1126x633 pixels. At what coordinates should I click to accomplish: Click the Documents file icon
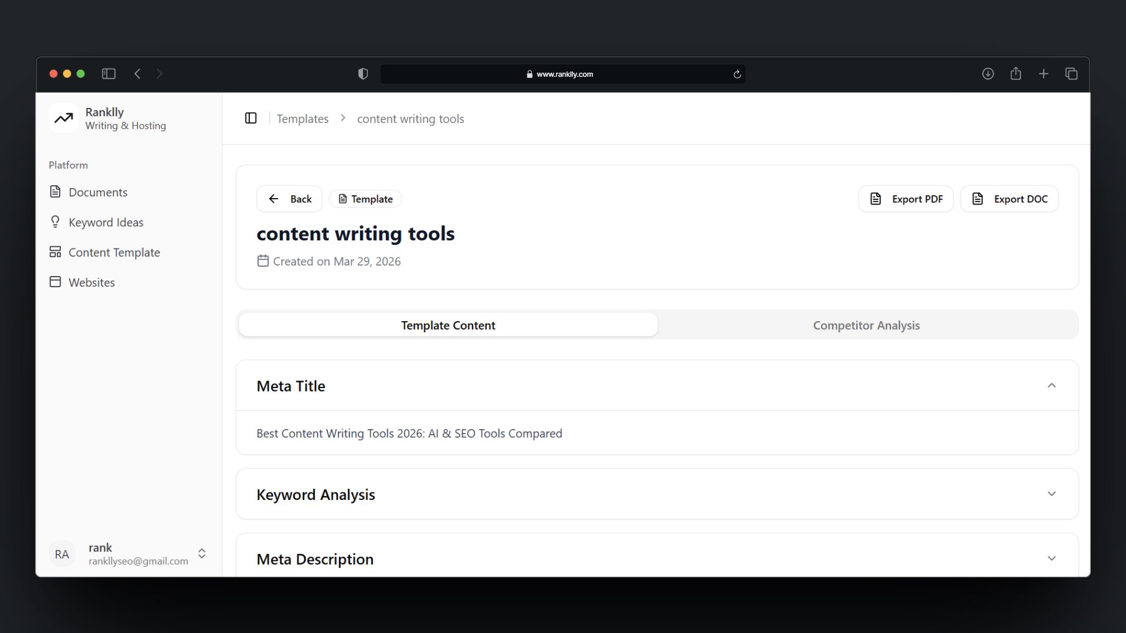[x=55, y=192]
